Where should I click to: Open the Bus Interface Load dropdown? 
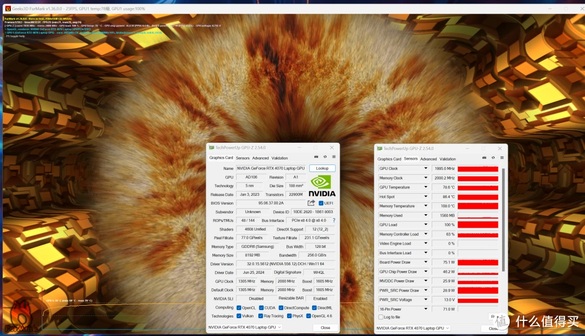tap(426, 253)
